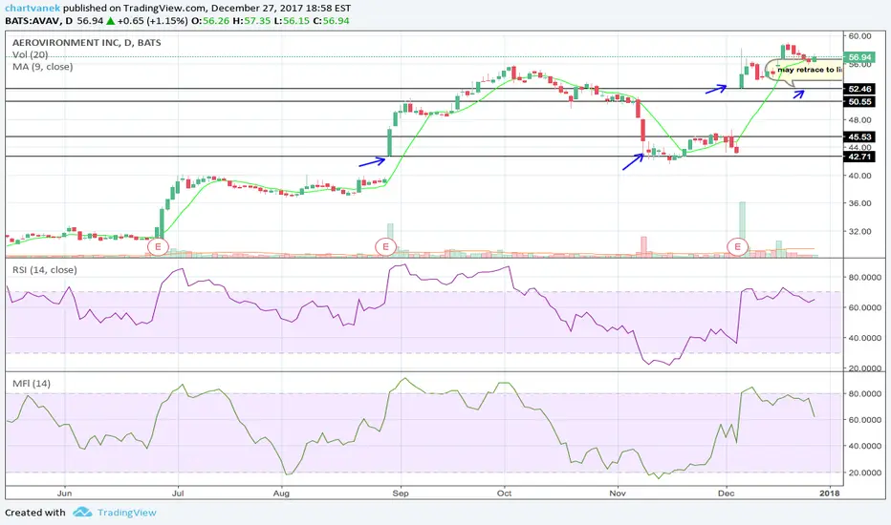
Task: Click the 48.00 price axis label
Action: coord(859,119)
